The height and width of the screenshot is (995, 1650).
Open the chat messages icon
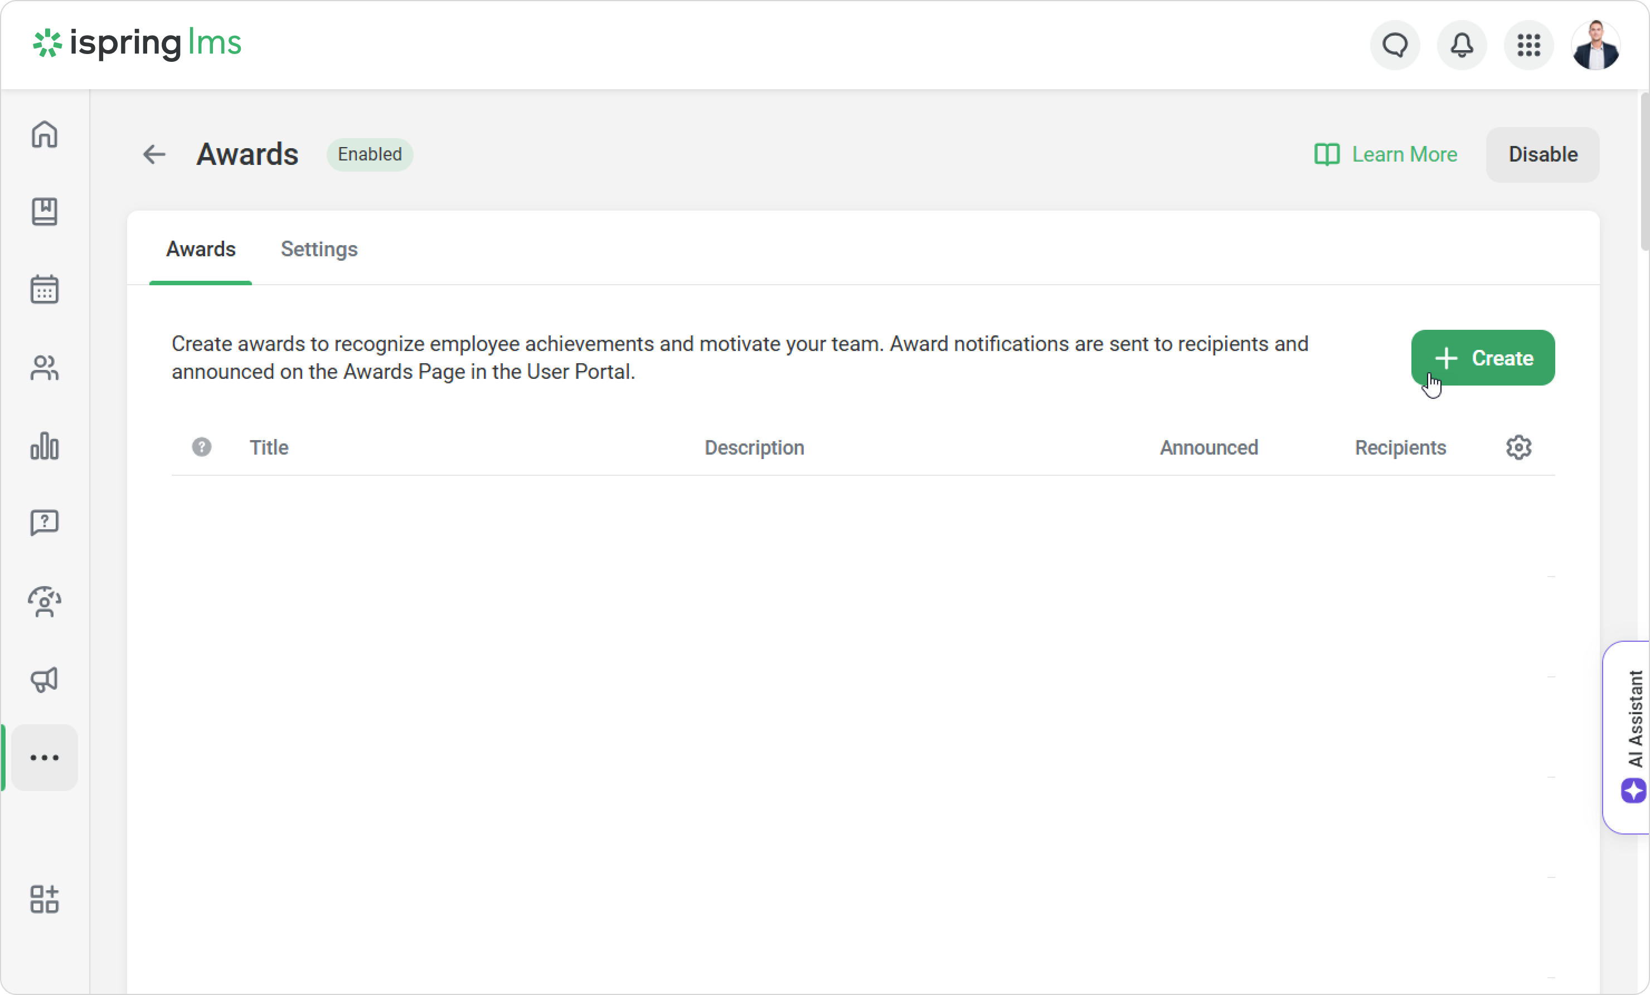[x=1395, y=46]
